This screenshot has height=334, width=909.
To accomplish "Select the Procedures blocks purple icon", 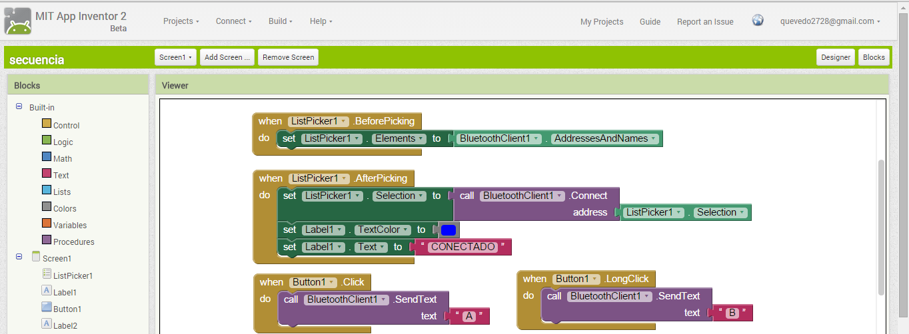I will 47,240.
